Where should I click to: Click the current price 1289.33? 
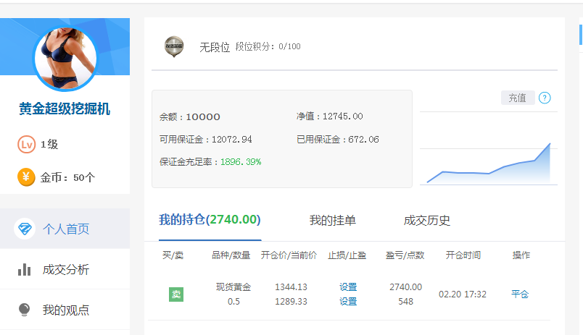(291, 301)
